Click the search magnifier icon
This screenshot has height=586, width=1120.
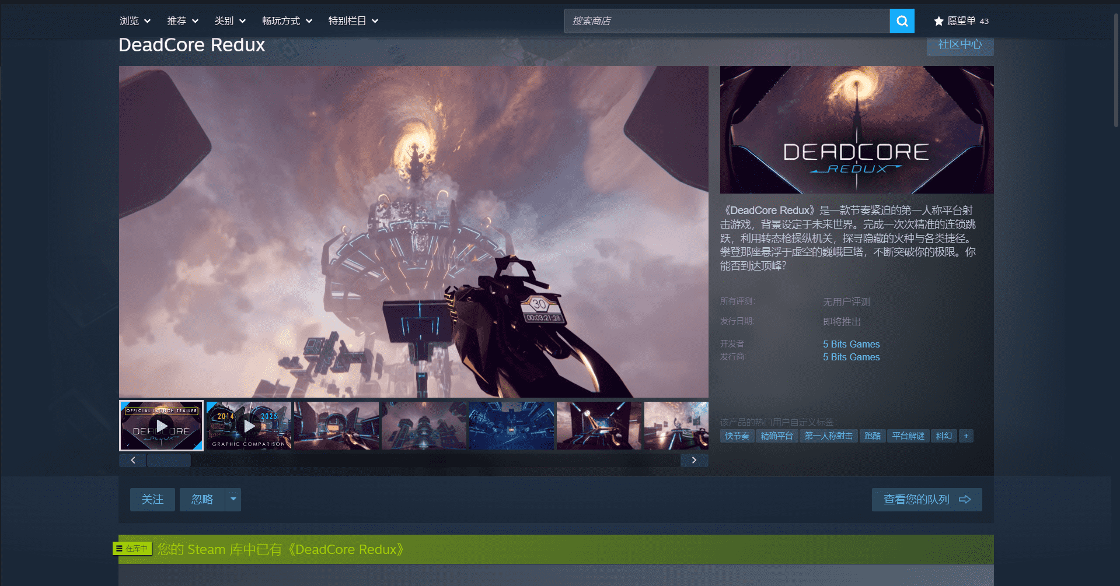[x=901, y=20]
